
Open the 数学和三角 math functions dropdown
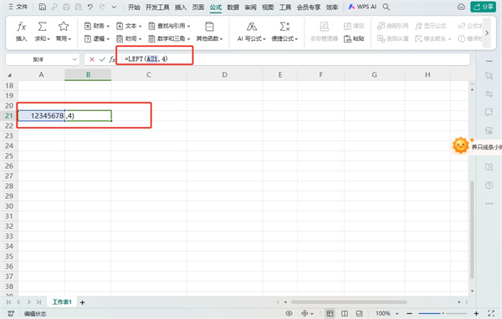(x=169, y=38)
